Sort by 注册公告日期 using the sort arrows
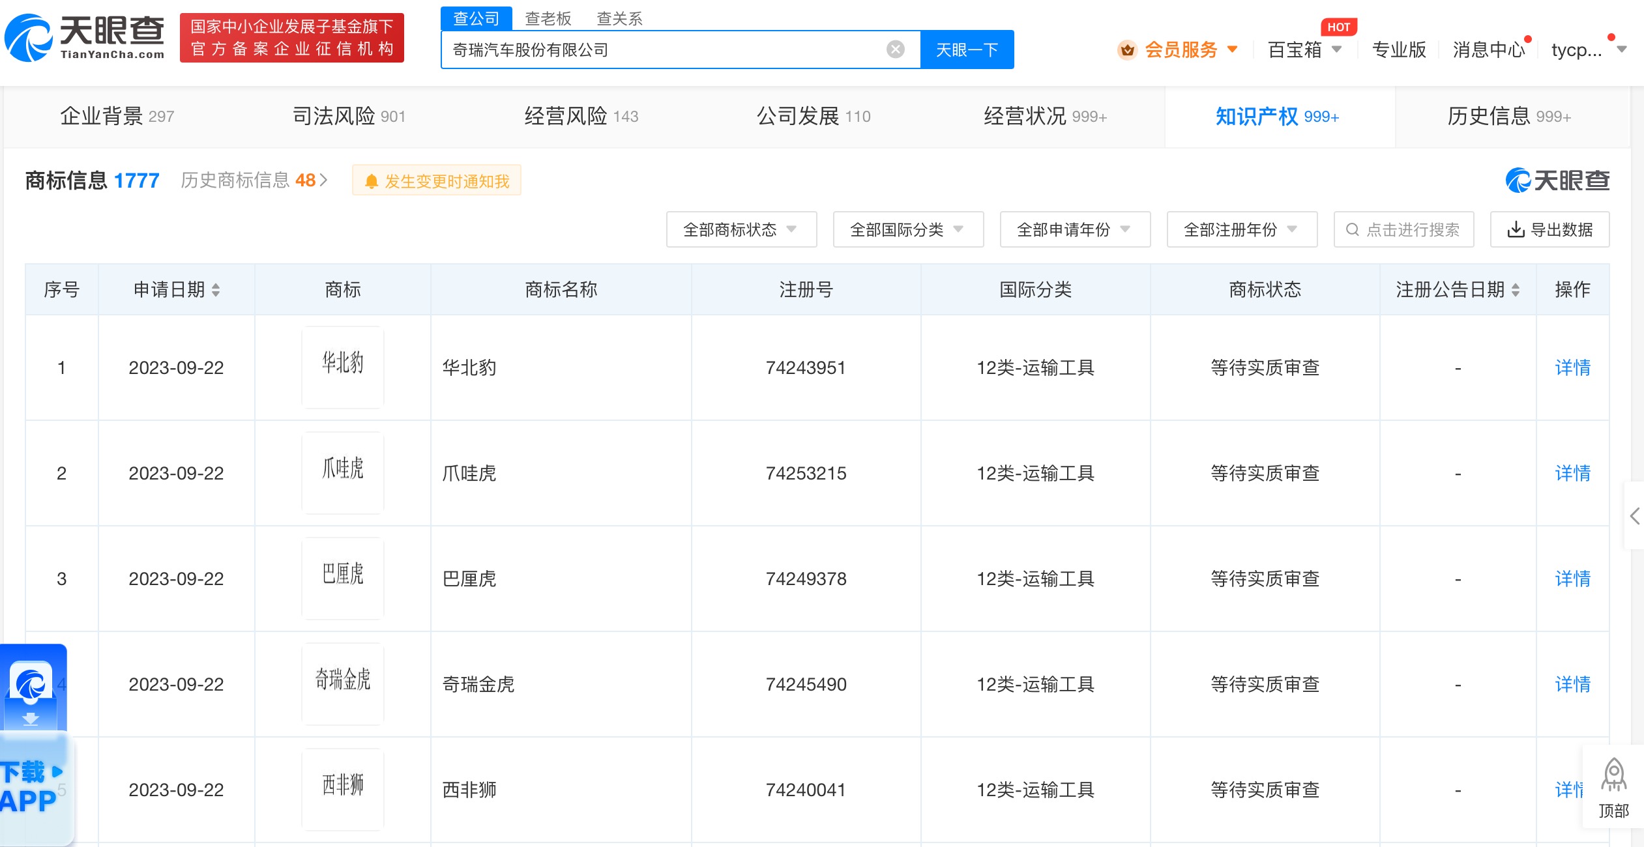The height and width of the screenshot is (847, 1644). point(1516,290)
